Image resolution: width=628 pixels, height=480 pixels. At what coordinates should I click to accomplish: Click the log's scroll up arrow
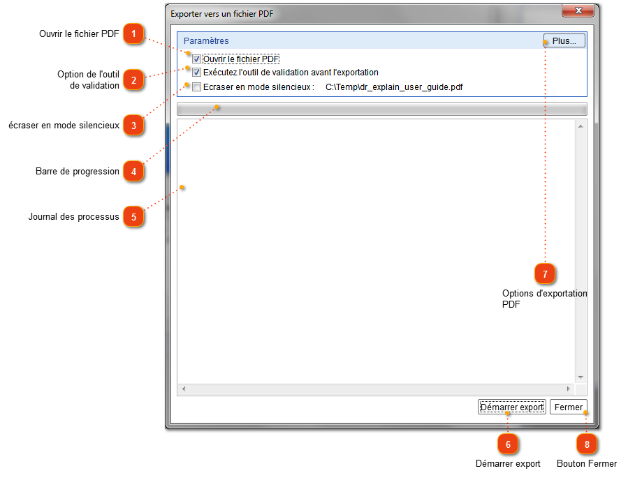pos(580,126)
